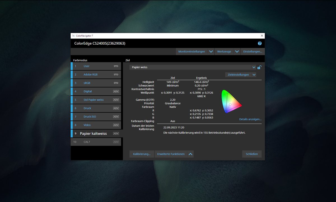Click the Einstellungen... button

tap(253, 52)
